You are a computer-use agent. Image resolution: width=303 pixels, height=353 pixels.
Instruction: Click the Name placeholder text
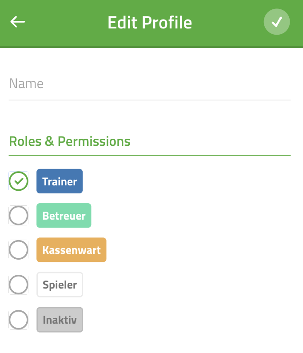(x=26, y=84)
